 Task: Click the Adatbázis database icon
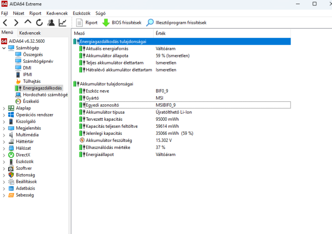click(11, 188)
